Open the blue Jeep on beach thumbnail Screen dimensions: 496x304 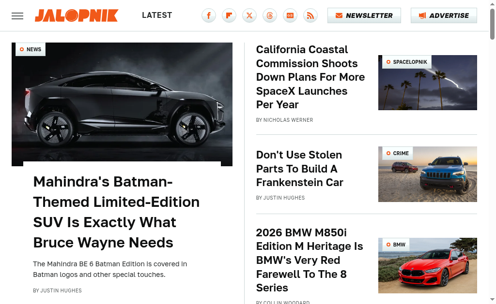click(428, 174)
